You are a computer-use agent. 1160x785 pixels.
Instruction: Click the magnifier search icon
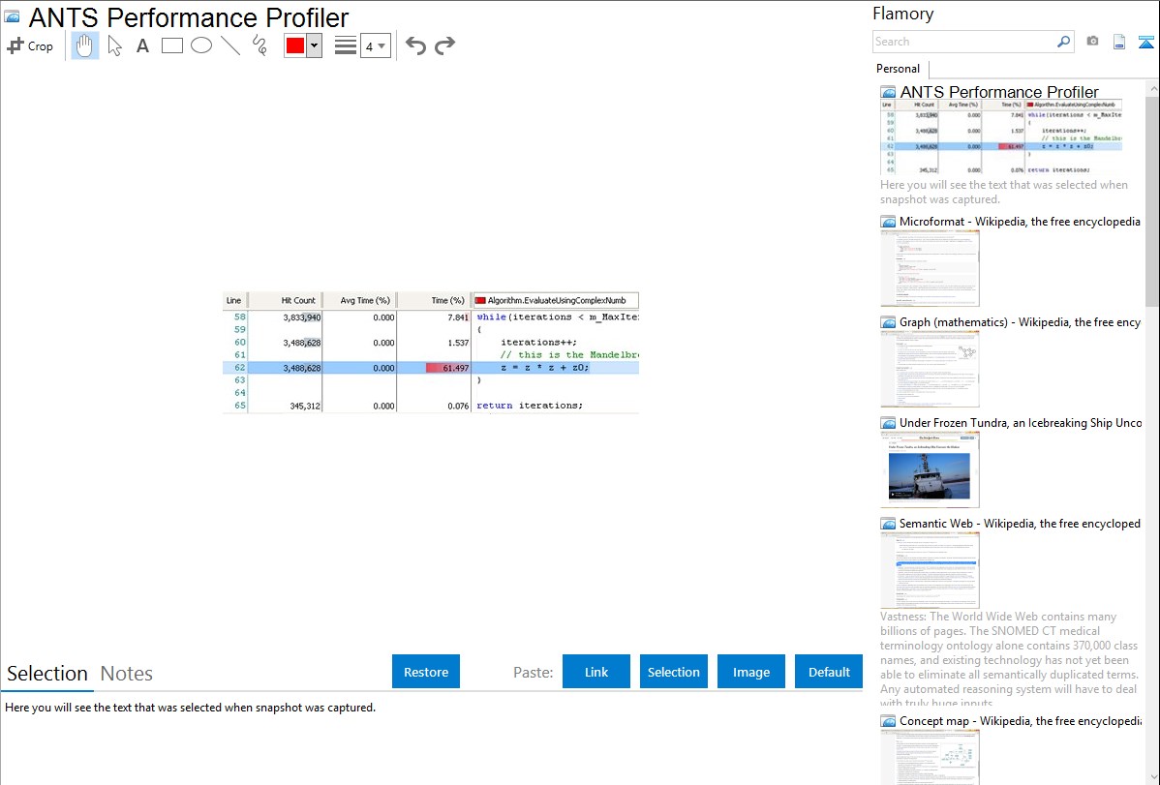(x=1064, y=42)
